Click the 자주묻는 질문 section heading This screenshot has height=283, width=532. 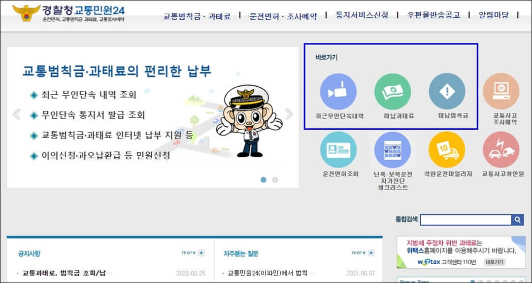[241, 254]
